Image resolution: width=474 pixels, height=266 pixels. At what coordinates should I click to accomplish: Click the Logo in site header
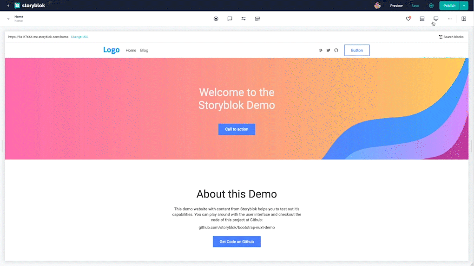click(x=111, y=50)
